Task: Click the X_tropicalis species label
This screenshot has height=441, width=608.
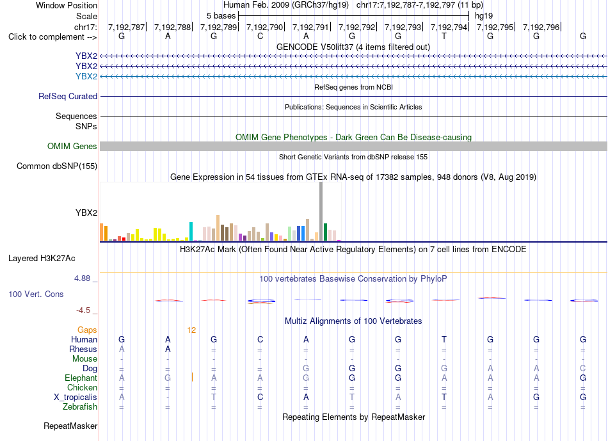Action: [76, 397]
